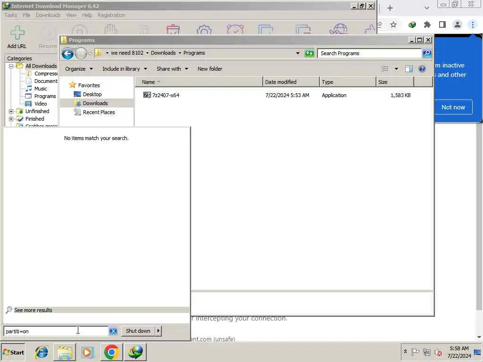Screen dimensions: 483x362
Task: Click the network tray icon
Action: coord(426,352)
